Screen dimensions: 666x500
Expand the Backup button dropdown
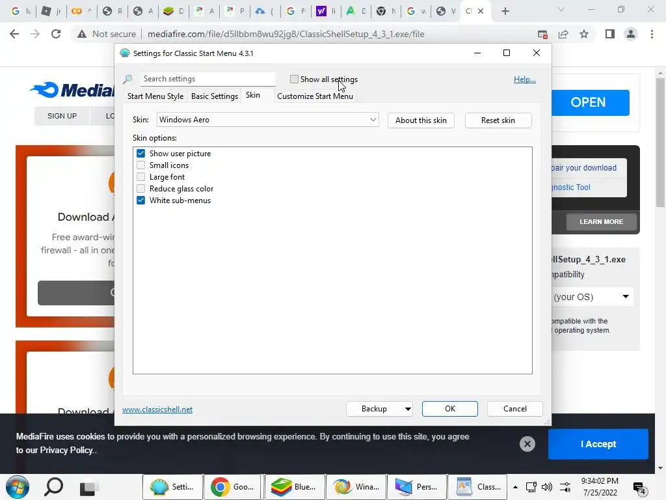coord(407,409)
